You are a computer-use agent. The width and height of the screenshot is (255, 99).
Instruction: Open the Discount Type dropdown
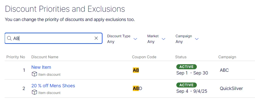[x=122, y=39]
